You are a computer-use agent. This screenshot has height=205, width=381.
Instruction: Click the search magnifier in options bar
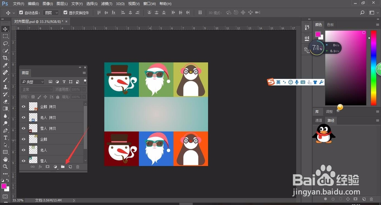362,13
